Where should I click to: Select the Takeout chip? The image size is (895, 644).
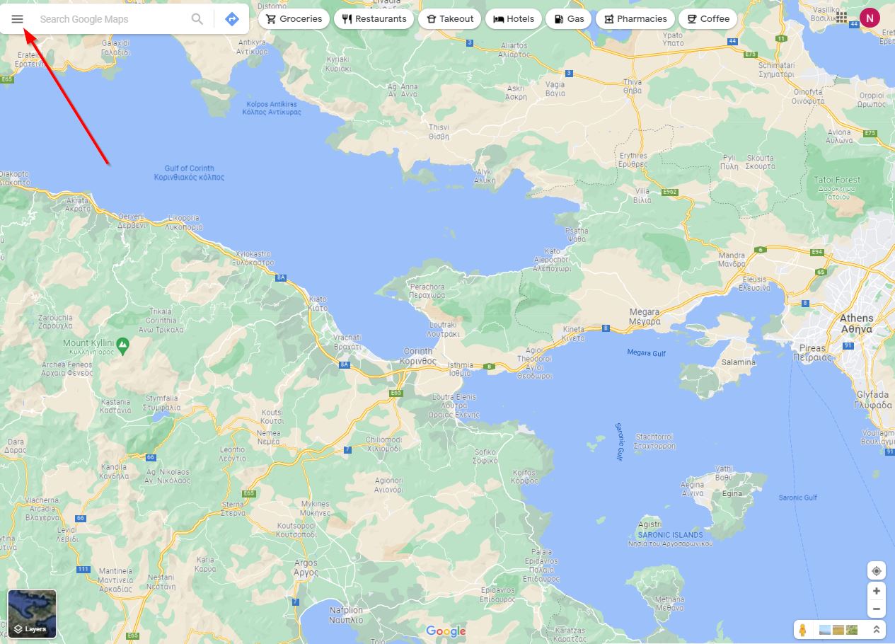pos(450,19)
